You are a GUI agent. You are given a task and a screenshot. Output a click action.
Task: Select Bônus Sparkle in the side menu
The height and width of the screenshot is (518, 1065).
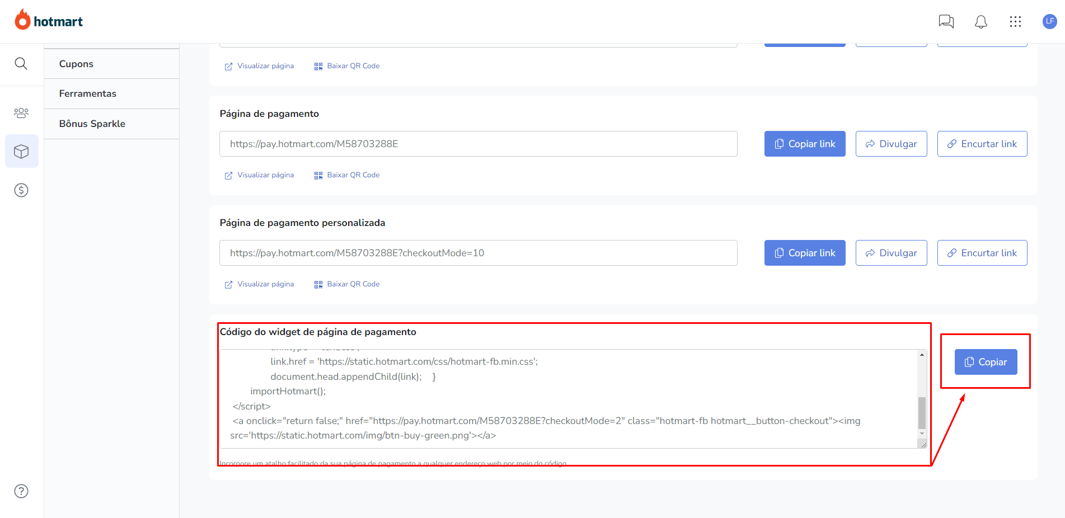coord(111,124)
